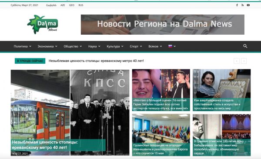Open the Новости Региона на Dalma News banner

coord(163,25)
